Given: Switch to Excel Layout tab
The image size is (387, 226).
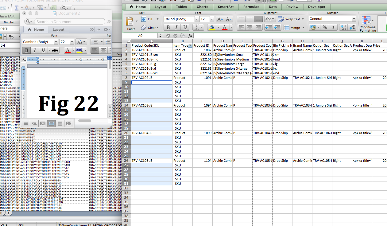Looking at the screenshot, I should [x=160, y=7].
